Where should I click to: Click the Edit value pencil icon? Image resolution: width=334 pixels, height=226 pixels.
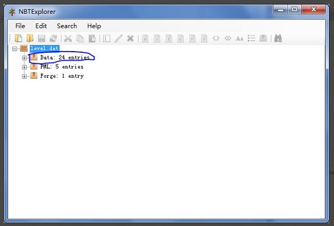[119, 38]
